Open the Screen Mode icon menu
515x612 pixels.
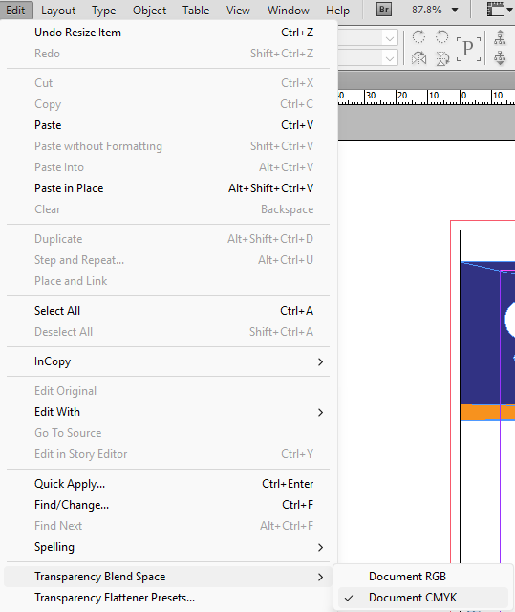point(500,10)
